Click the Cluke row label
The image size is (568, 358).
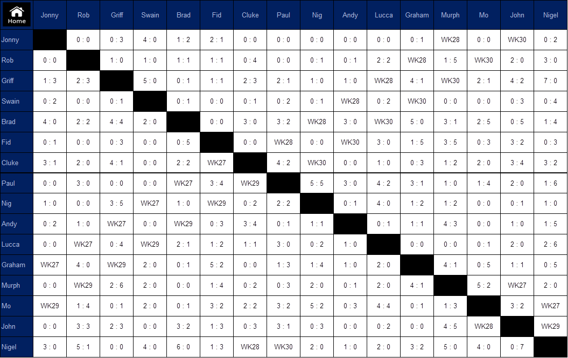(16, 163)
